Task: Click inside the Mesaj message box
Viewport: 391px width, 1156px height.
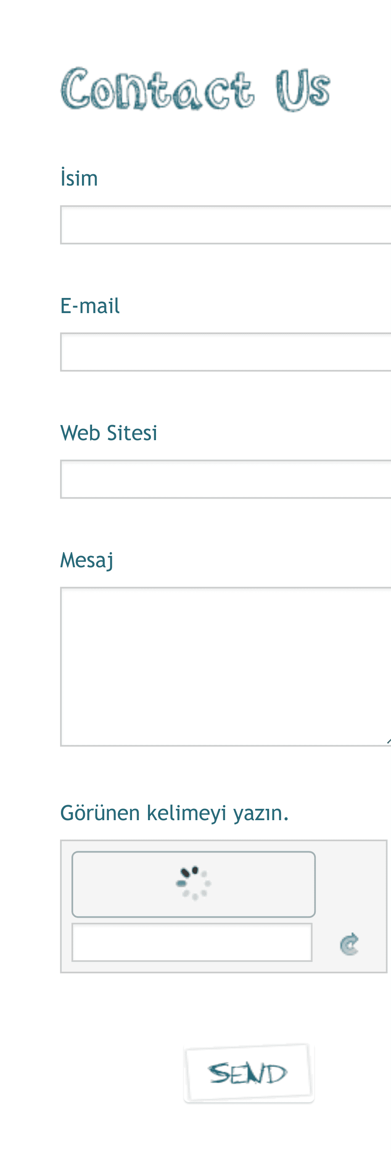Action: pos(225,667)
